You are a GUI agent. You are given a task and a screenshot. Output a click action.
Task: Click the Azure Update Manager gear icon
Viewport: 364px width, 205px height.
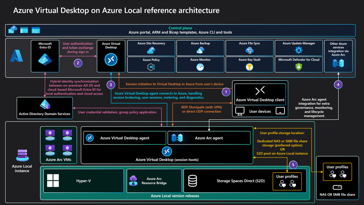coord(299,50)
